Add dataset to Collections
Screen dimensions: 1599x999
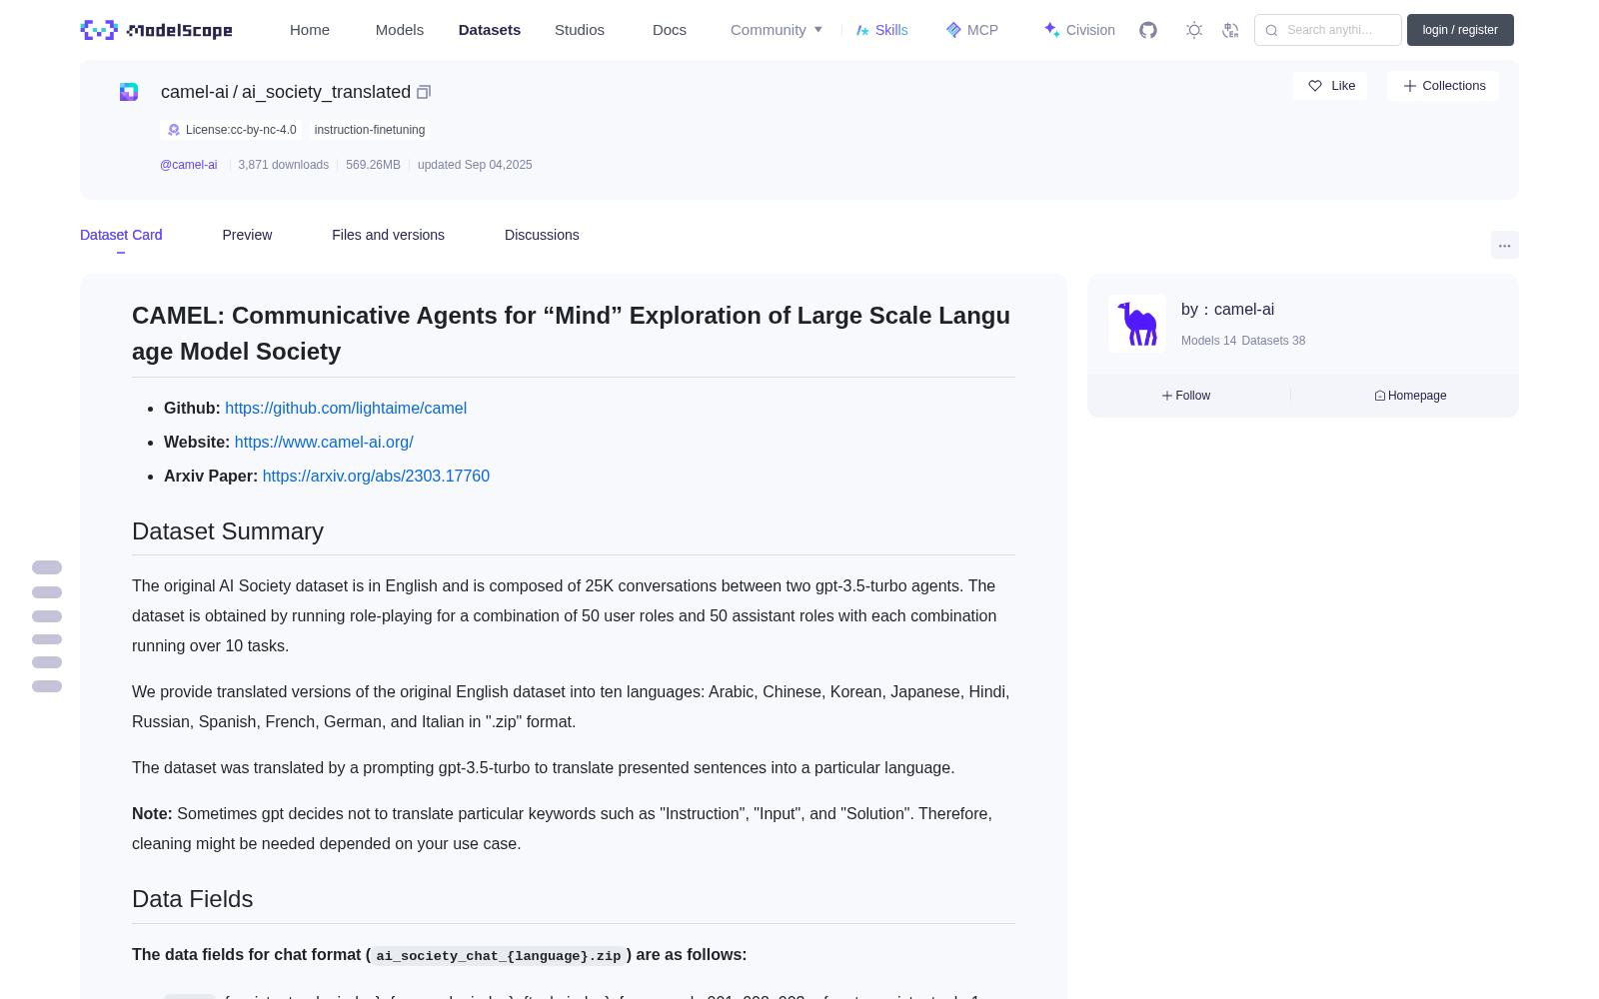[1443, 86]
